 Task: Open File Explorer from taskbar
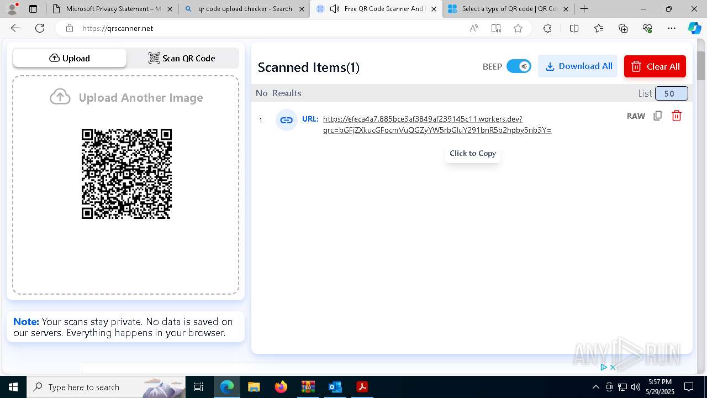[254, 387]
